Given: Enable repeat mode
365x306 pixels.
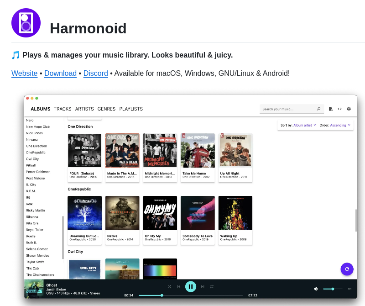Looking at the screenshot, I should [x=212, y=286].
